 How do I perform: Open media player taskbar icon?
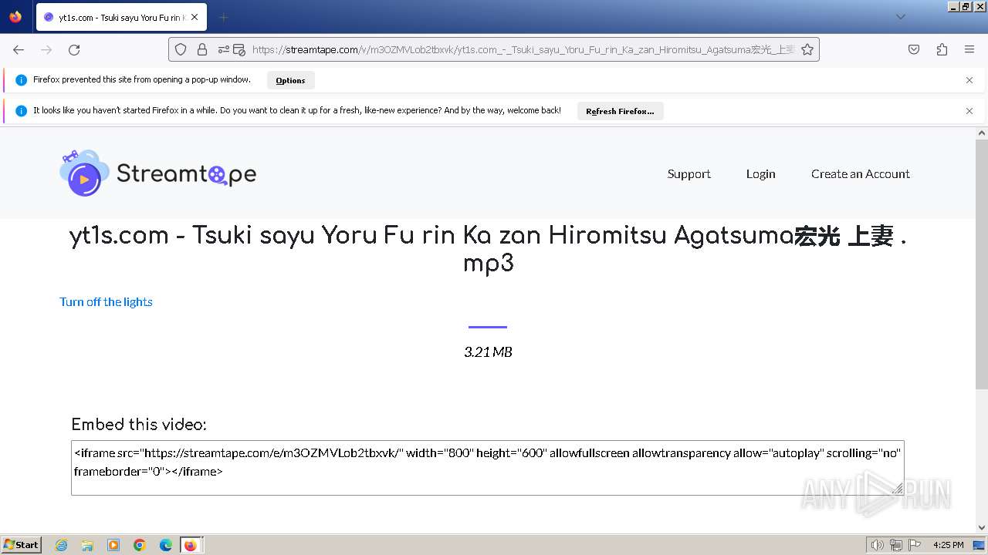tap(113, 545)
